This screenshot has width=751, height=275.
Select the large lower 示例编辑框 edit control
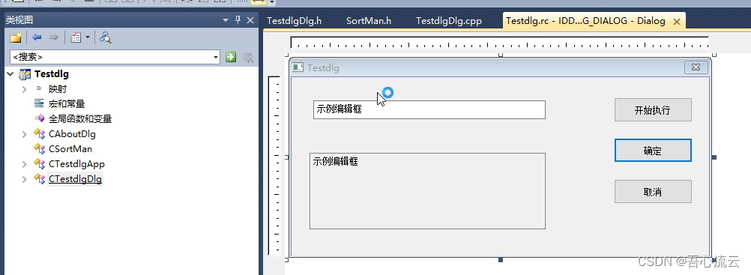[x=427, y=190]
